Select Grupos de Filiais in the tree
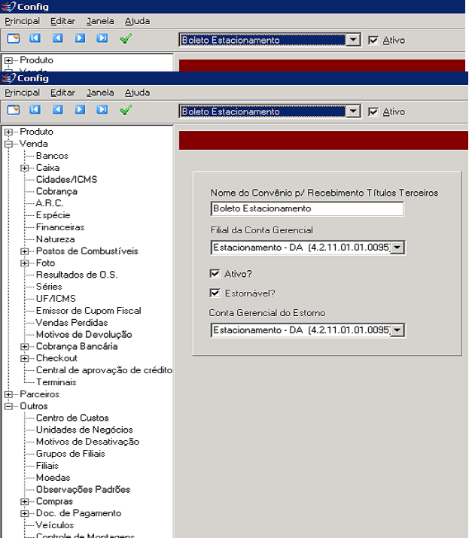 [x=70, y=454]
